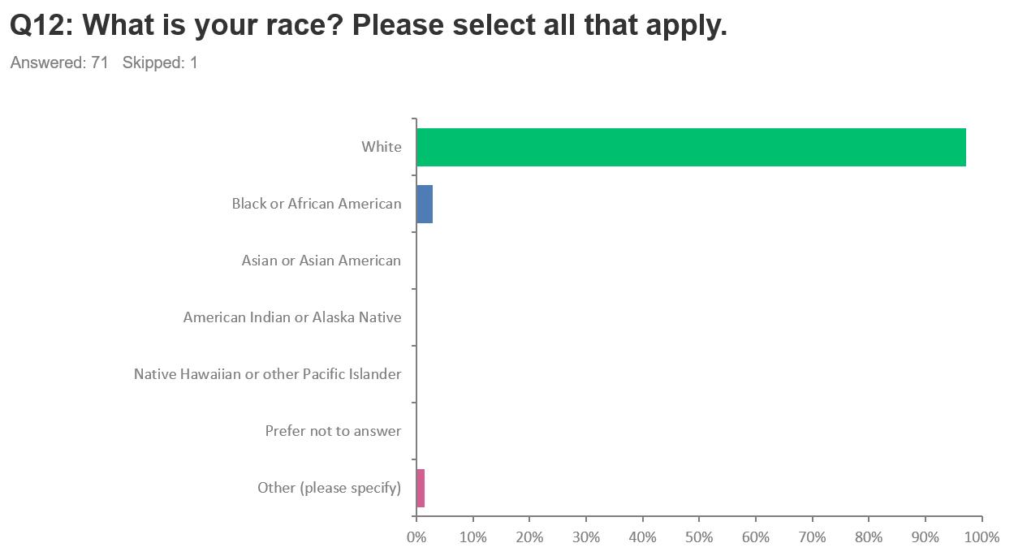This screenshot has height=556, width=1014.
Task: Click the 50% axis label
Action: [699, 537]
